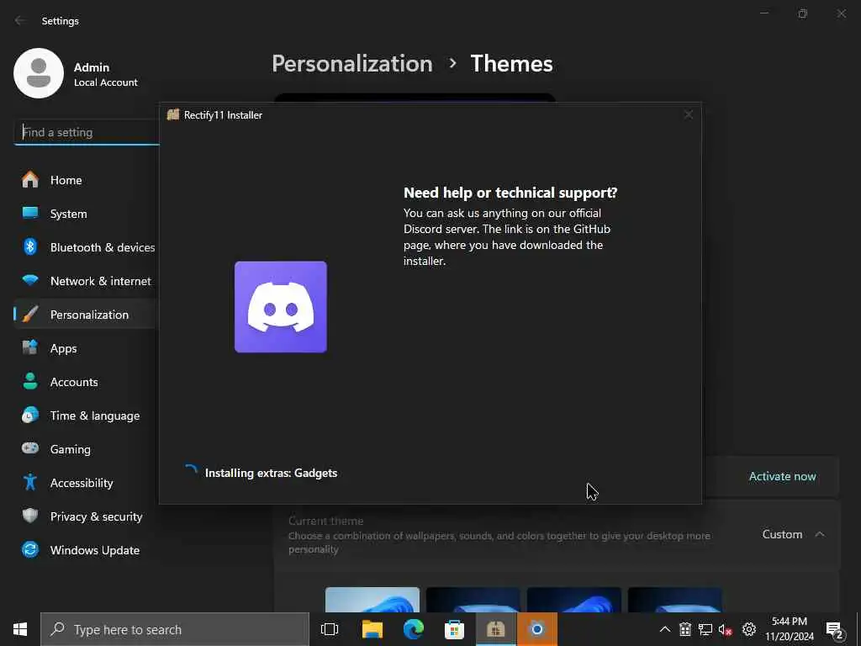Click the orange recording app taskbar icon
This screenshot has width=861, height=646.
pyautogui.click(x=537, y=629)
